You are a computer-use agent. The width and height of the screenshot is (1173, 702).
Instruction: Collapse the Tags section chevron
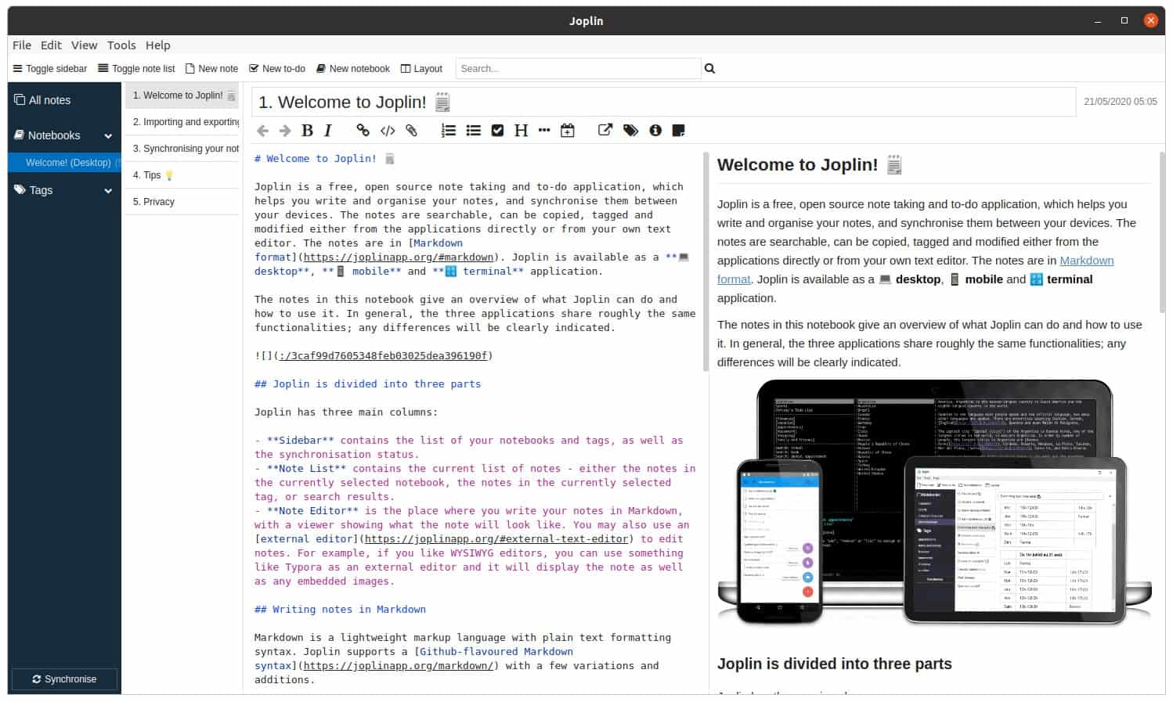coord(108,190)
